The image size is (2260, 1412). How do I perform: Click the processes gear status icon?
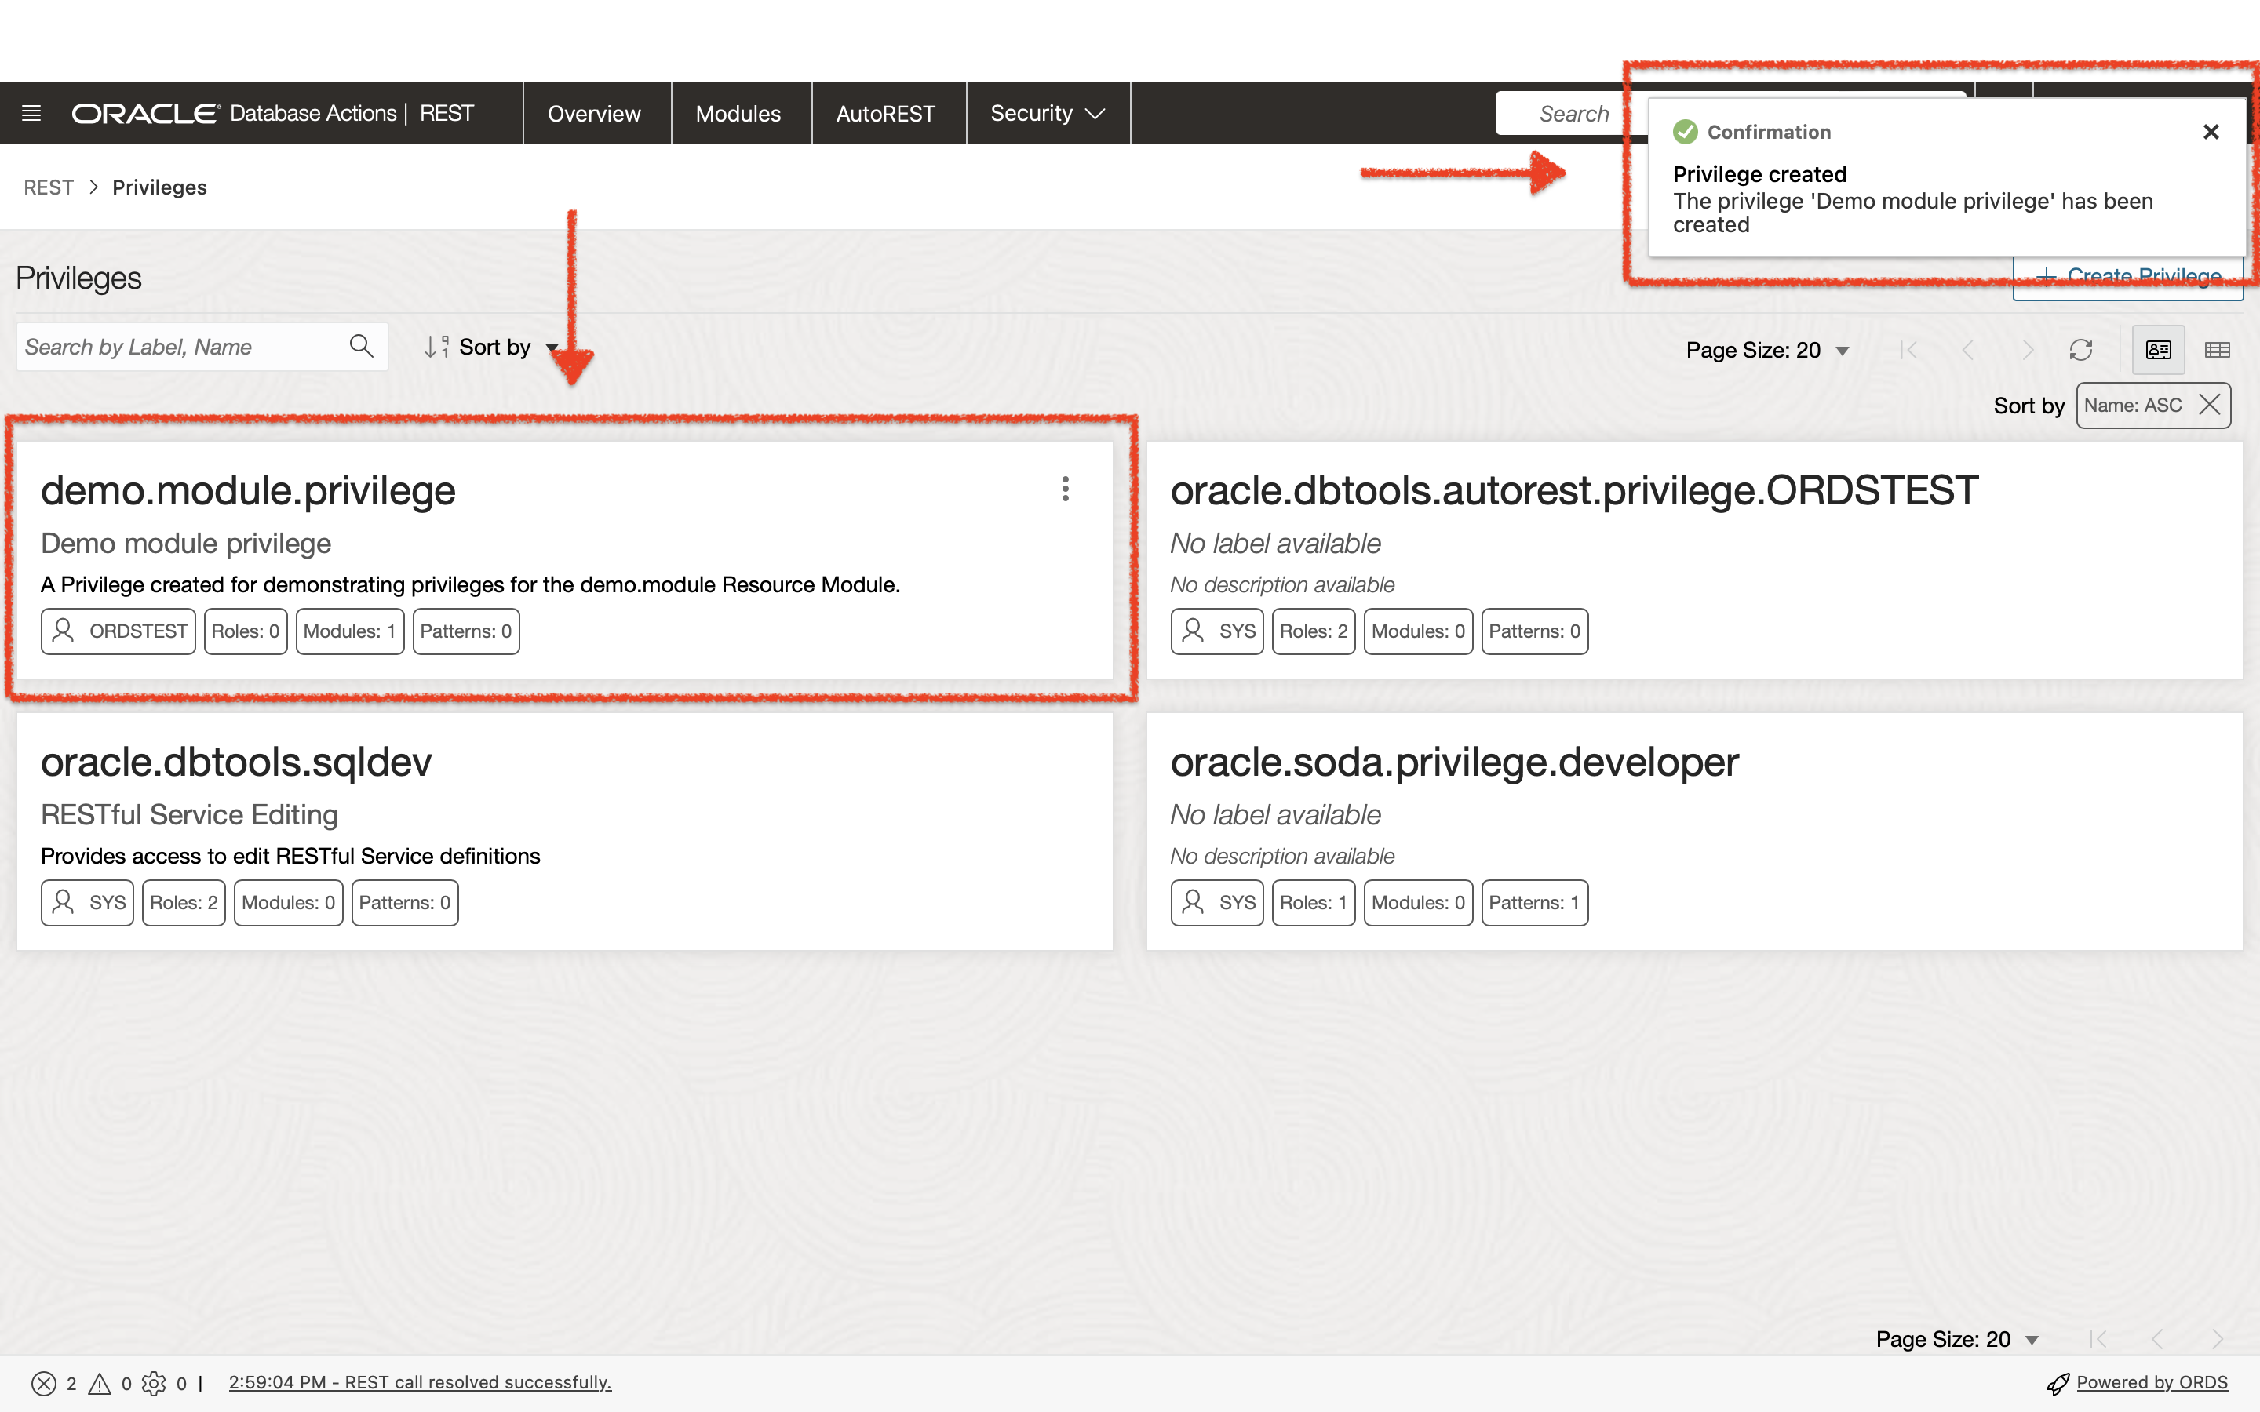[154, 1383]
